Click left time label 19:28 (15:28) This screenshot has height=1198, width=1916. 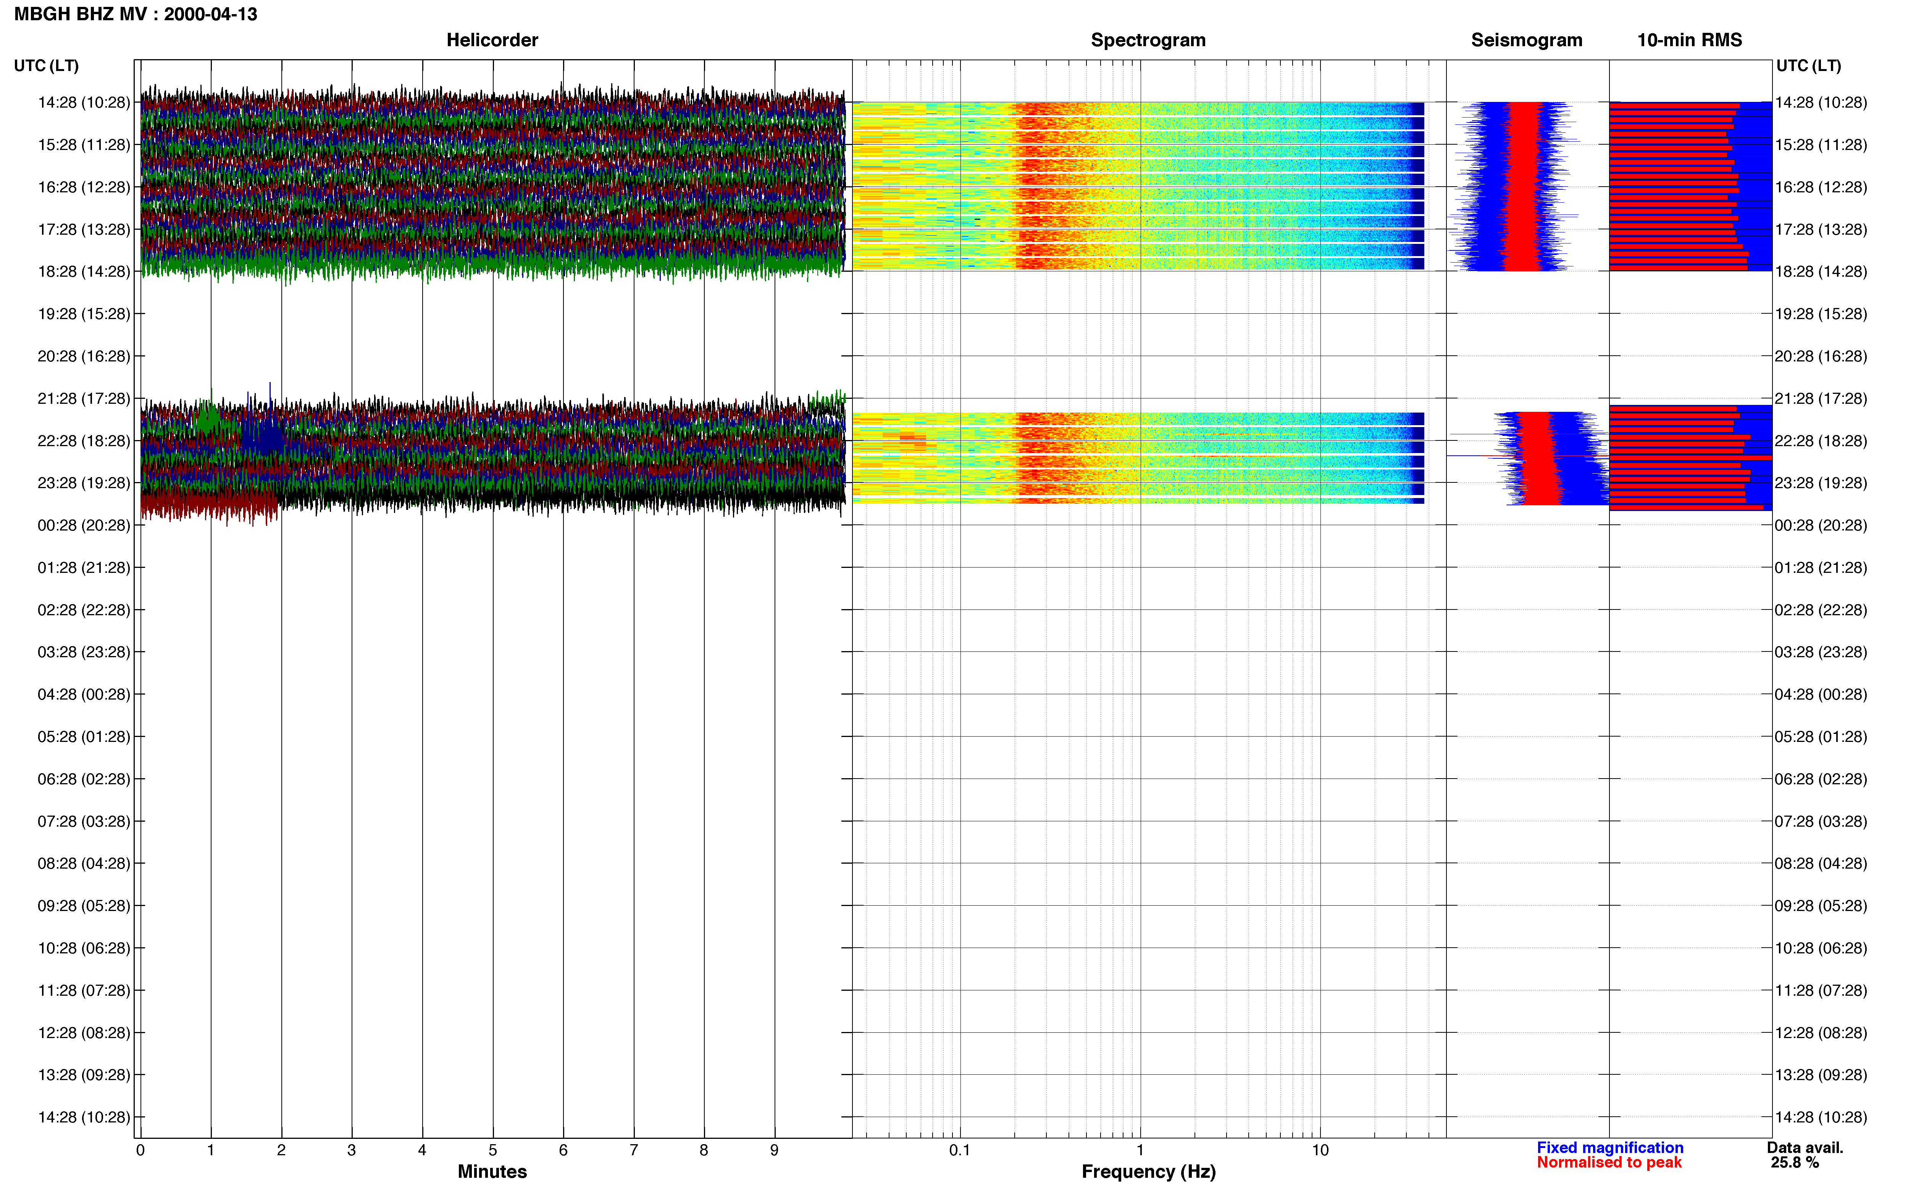pyautogui.click(x=84, y=314)
